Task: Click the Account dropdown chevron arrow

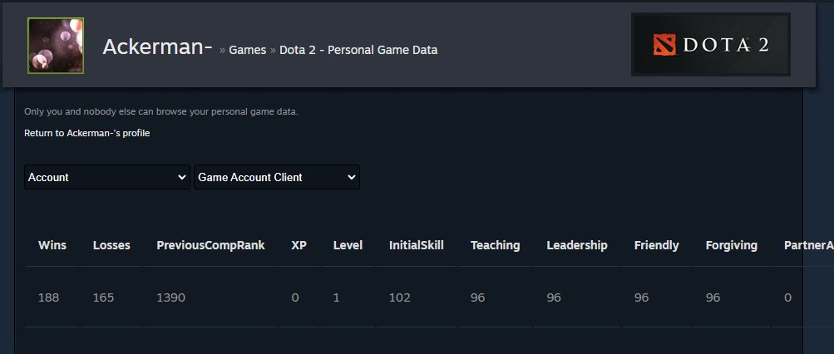Action: click(181, 178)
